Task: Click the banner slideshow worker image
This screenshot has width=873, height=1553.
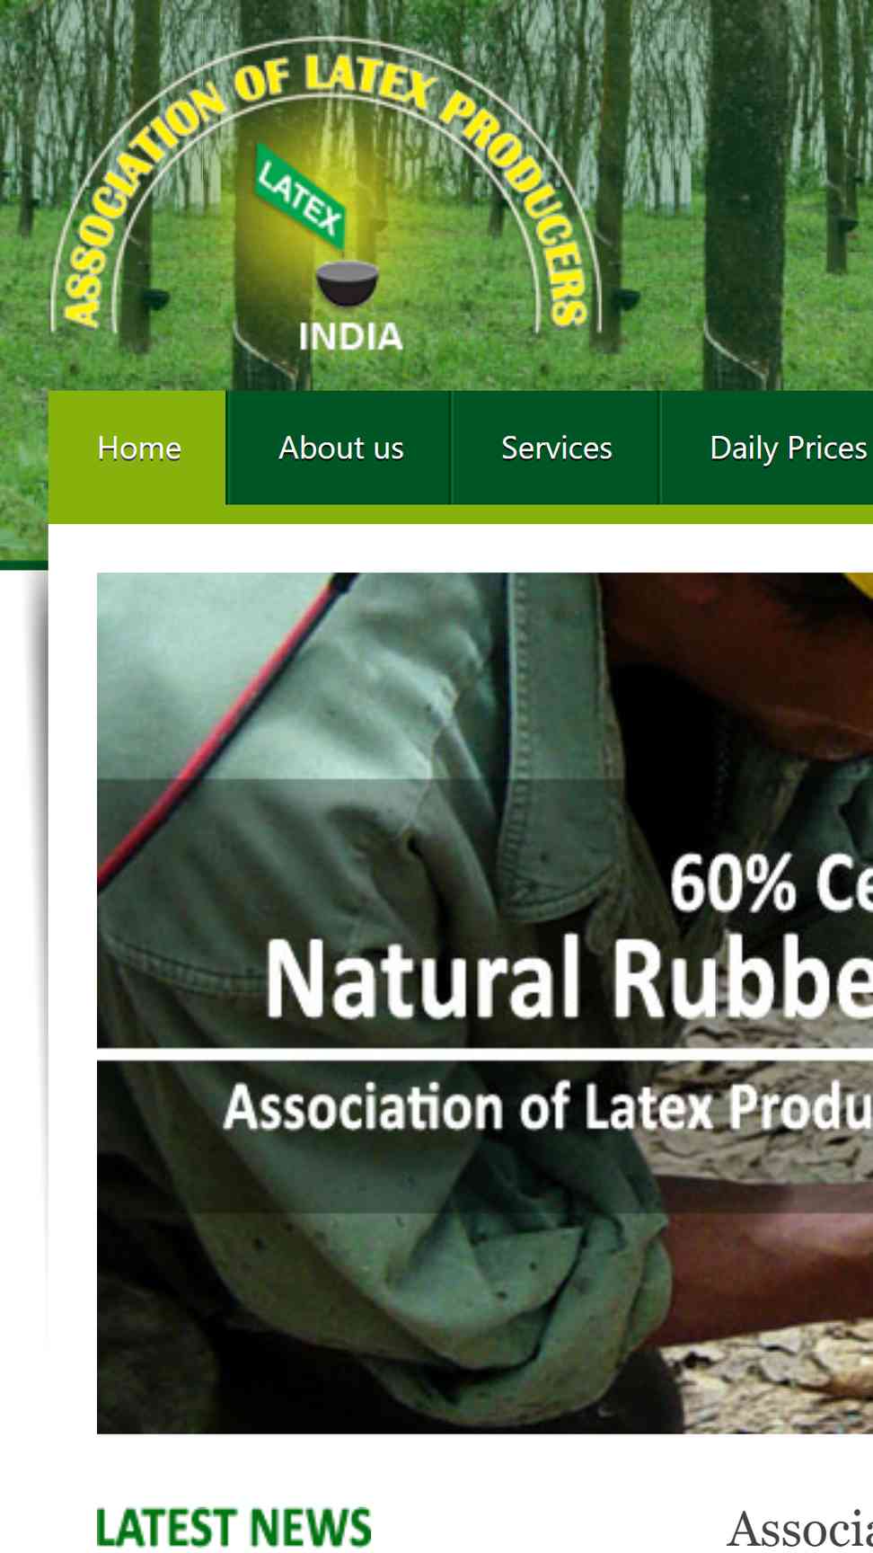Action: point(485,1003)
